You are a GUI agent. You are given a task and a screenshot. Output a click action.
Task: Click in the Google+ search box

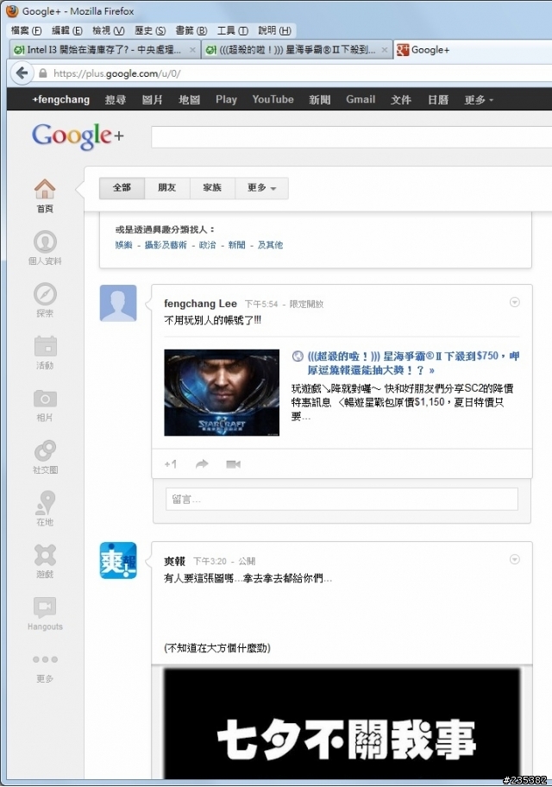click(x=351, y=137)
